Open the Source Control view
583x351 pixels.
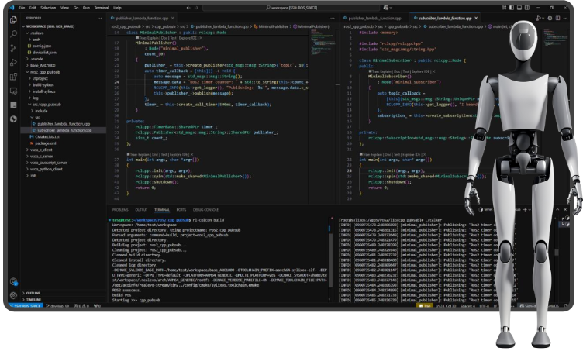click(13, 48)
